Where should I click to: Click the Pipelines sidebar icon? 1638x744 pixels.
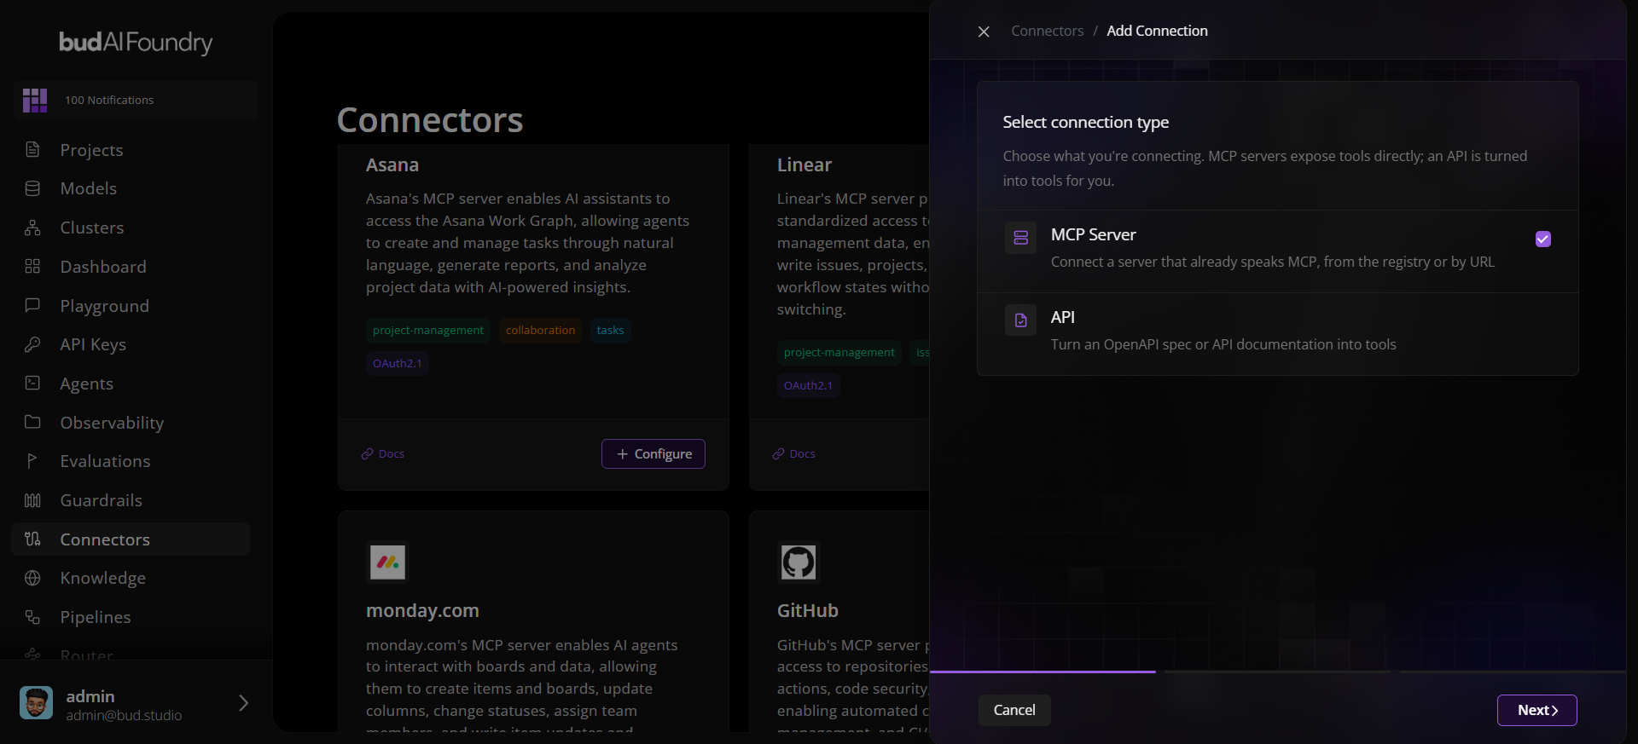click(32, 617)
